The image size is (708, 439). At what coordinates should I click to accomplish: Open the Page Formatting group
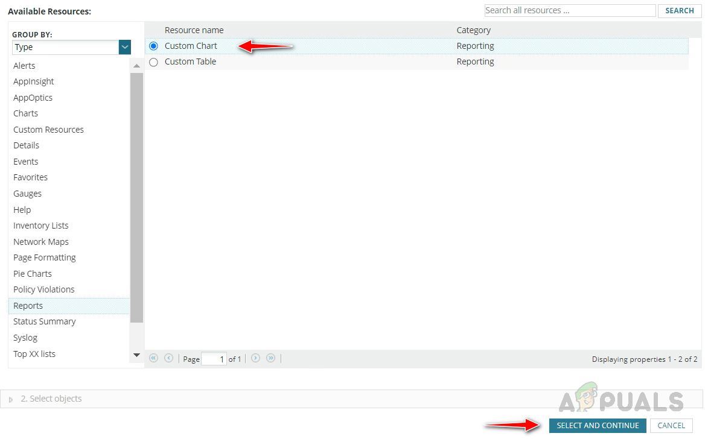(45, 258)
